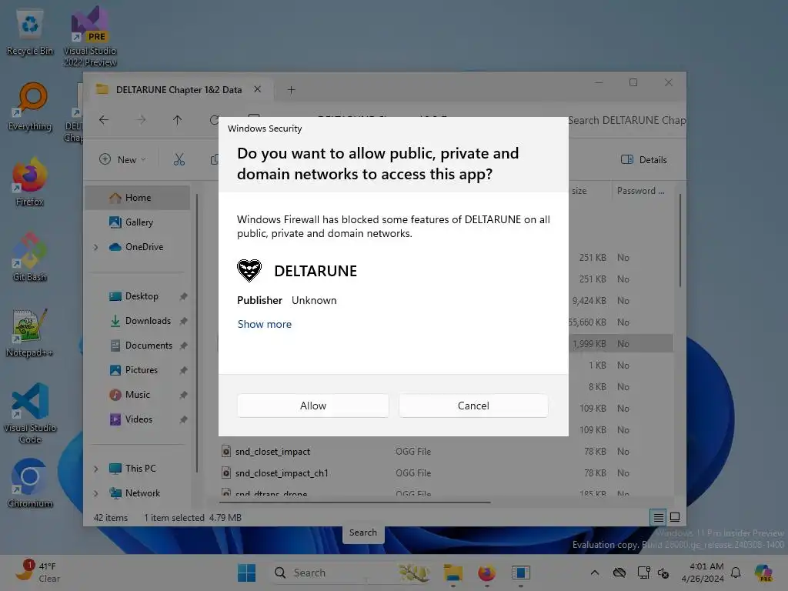The width and height of the screenshot is (788, 591).
Task: Open the notifications bell
Action: click(x=736, y=573)
